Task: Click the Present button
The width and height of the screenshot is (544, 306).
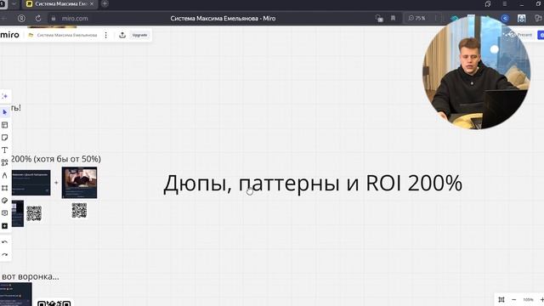Action: [524, 35]
